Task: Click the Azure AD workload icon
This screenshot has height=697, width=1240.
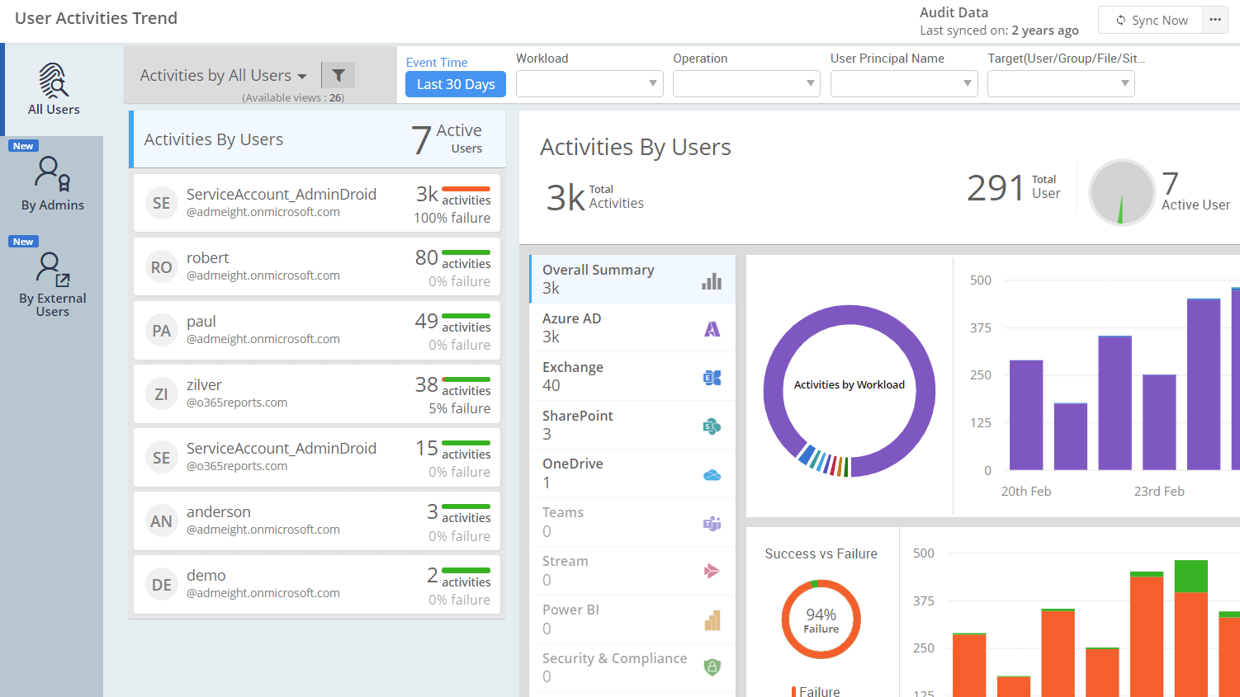Action: pyautogui.click(x=712, y=327)
